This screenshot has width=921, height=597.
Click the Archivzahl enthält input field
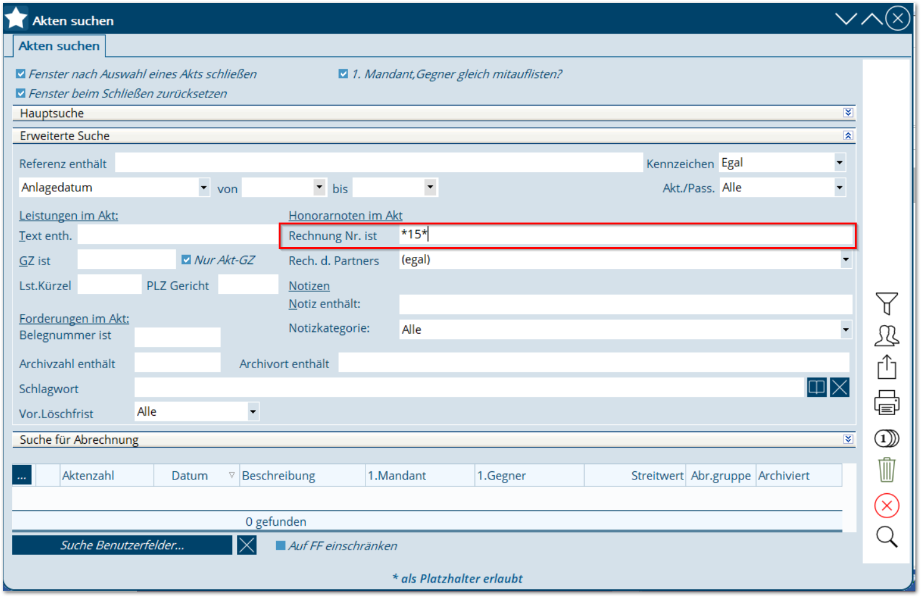click(177, 363)
